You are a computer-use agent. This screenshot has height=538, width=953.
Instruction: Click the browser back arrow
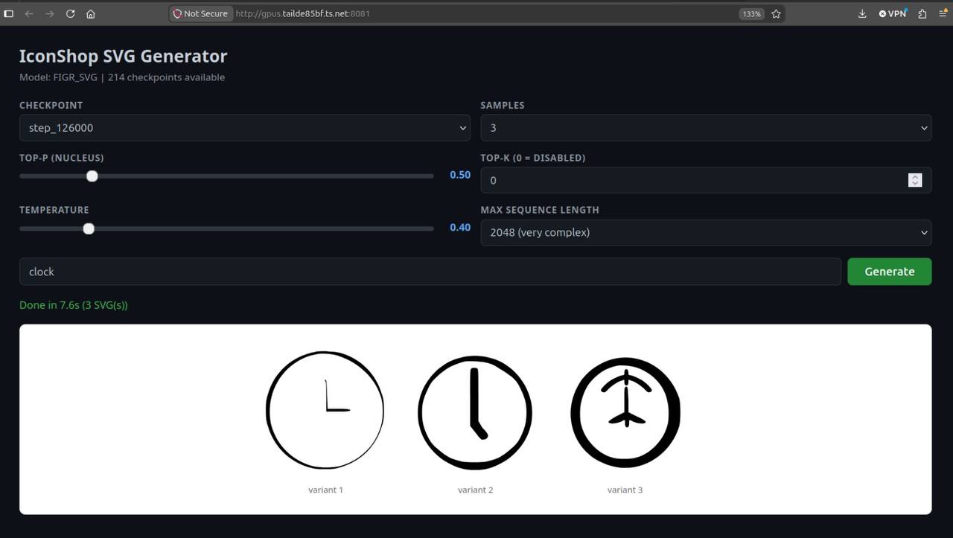[x=29, y=13]
